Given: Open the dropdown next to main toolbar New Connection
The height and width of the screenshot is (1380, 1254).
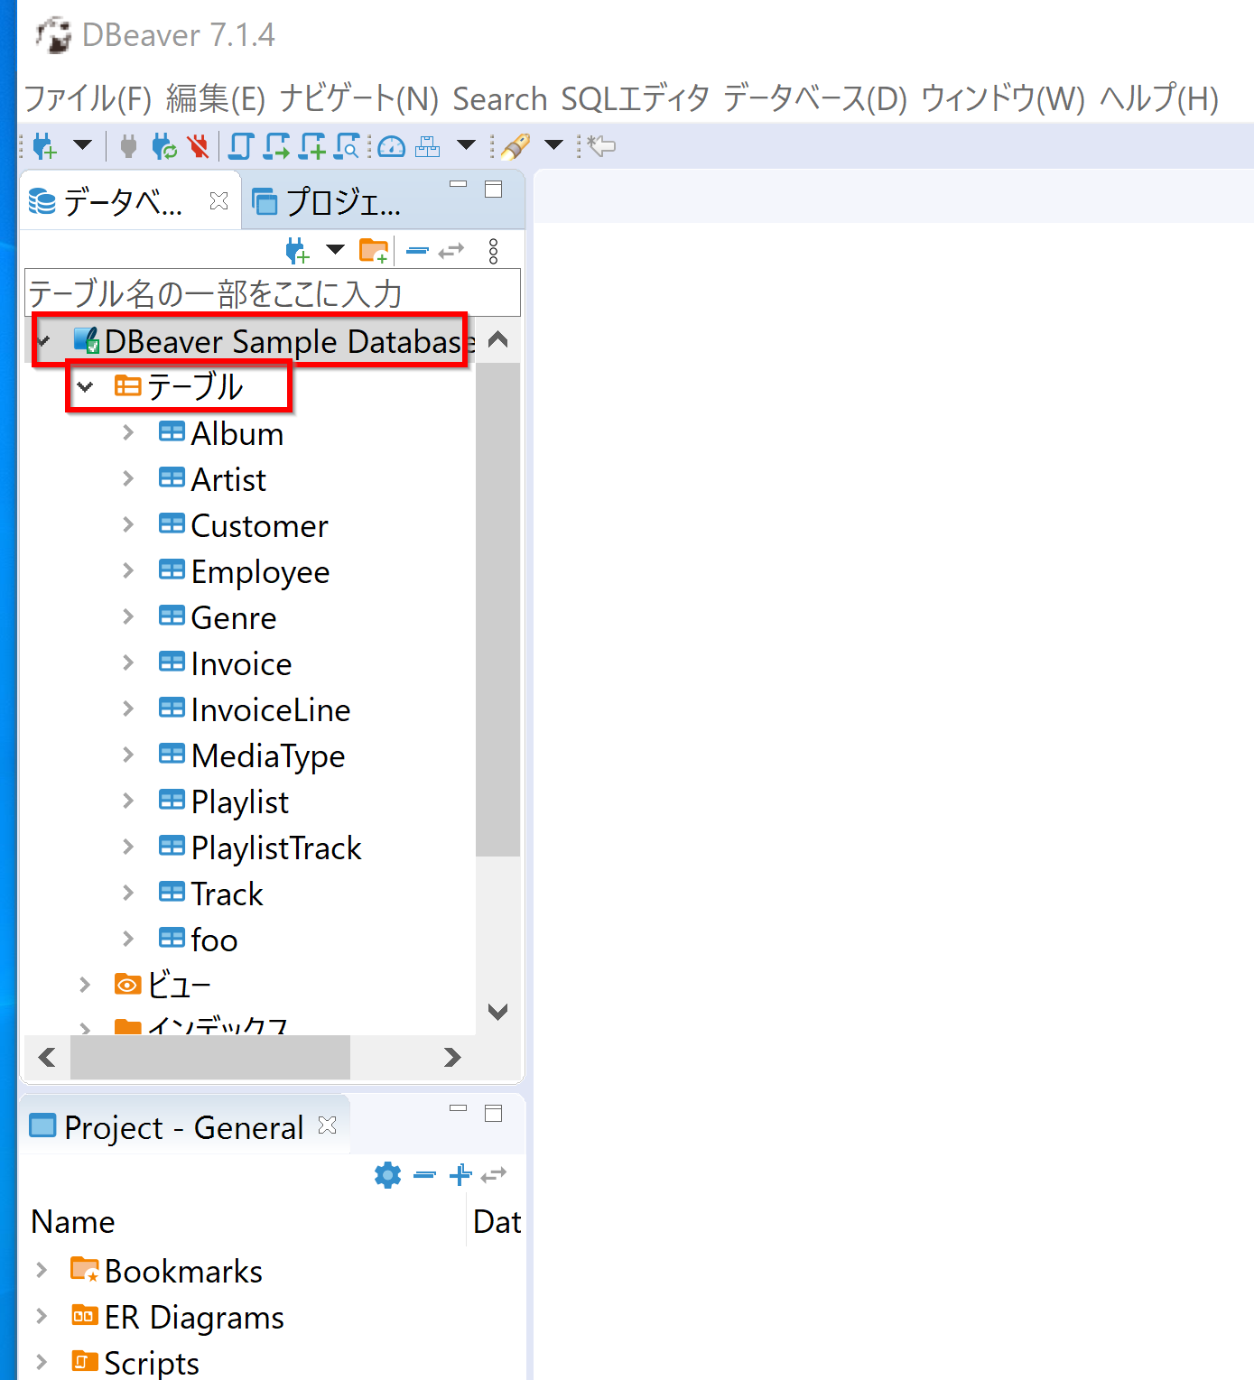Looking at the screenshot, I should [82, 144].
